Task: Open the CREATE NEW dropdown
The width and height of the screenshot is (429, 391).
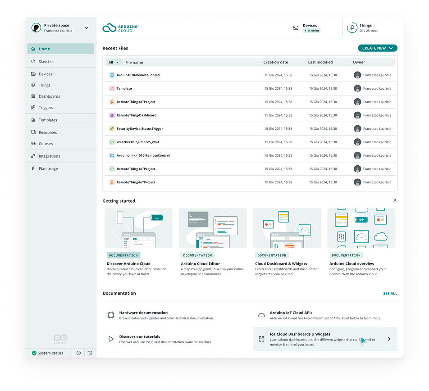Action: [x=378, y=48]
